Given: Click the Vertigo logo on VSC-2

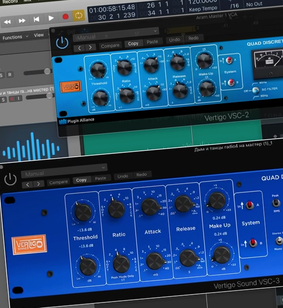Looking at the screenshot, I should tap(70, 87).
